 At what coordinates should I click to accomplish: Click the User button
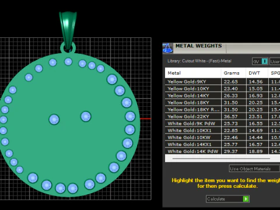275,61
